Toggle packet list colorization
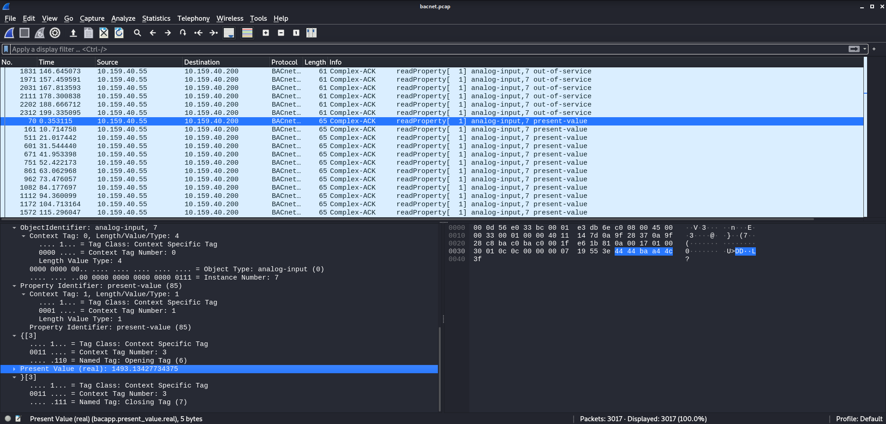The width and height of the screenshot is (886, 424). click(x=247, y=33)
